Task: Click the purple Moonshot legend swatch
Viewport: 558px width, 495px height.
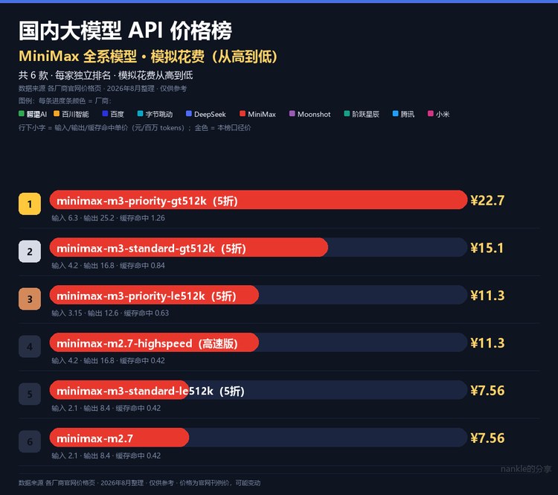Action: [x=292, y=114]
